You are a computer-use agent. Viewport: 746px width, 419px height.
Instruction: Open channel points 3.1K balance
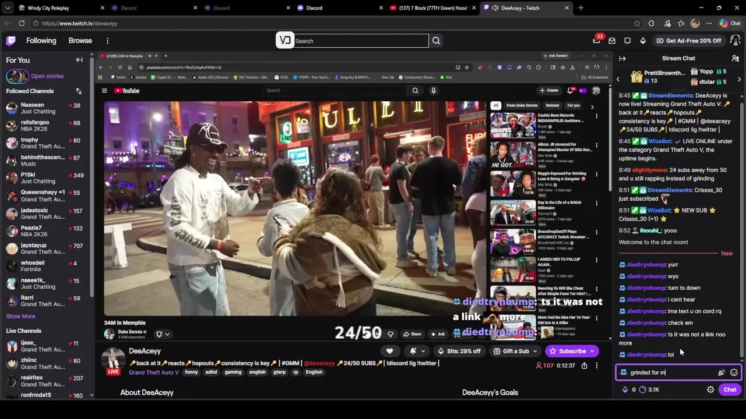(649, 389)
